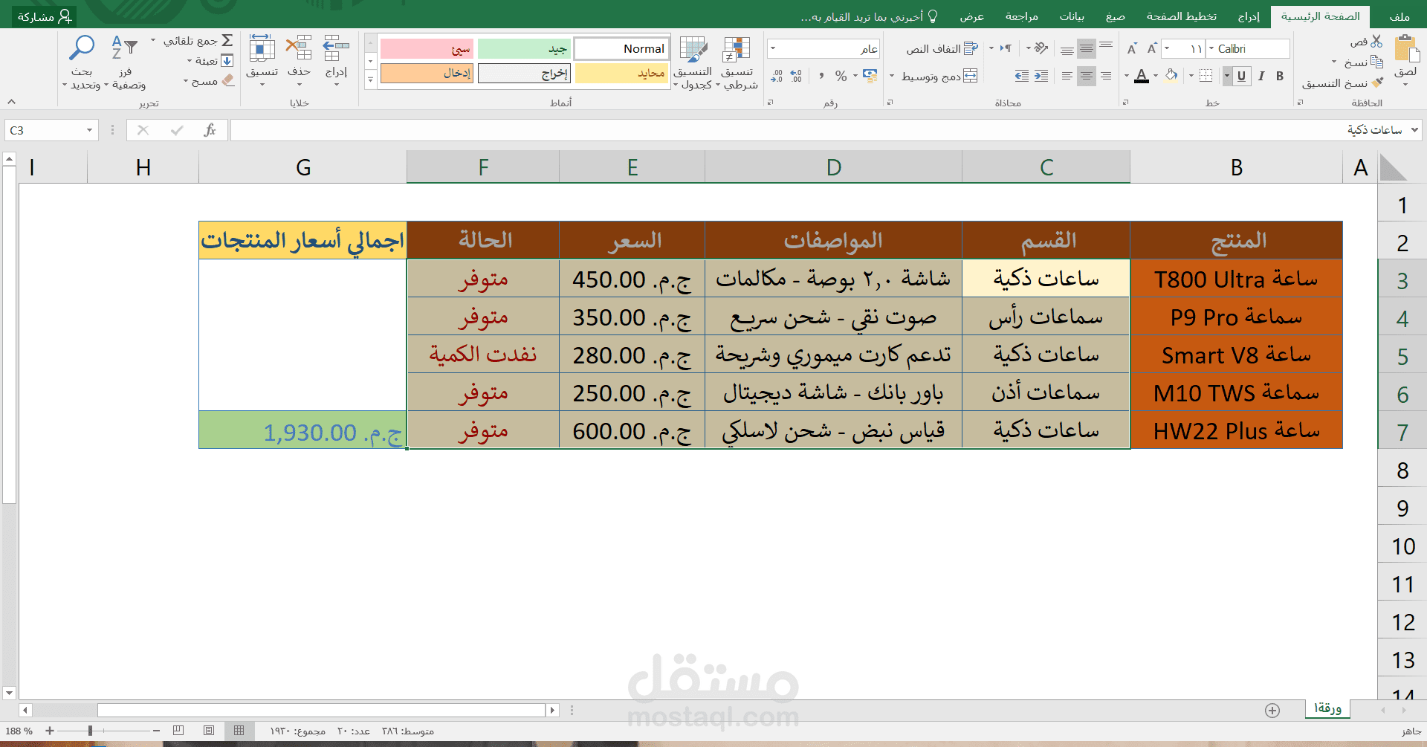Switch to the Insert (إدراج) tab
The width and height of the screenshot is (1427, 747).
pyautogui.click(x=1249, y=16)
